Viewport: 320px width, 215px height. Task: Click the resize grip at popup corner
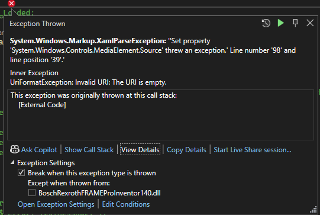[x=313, y=210]
